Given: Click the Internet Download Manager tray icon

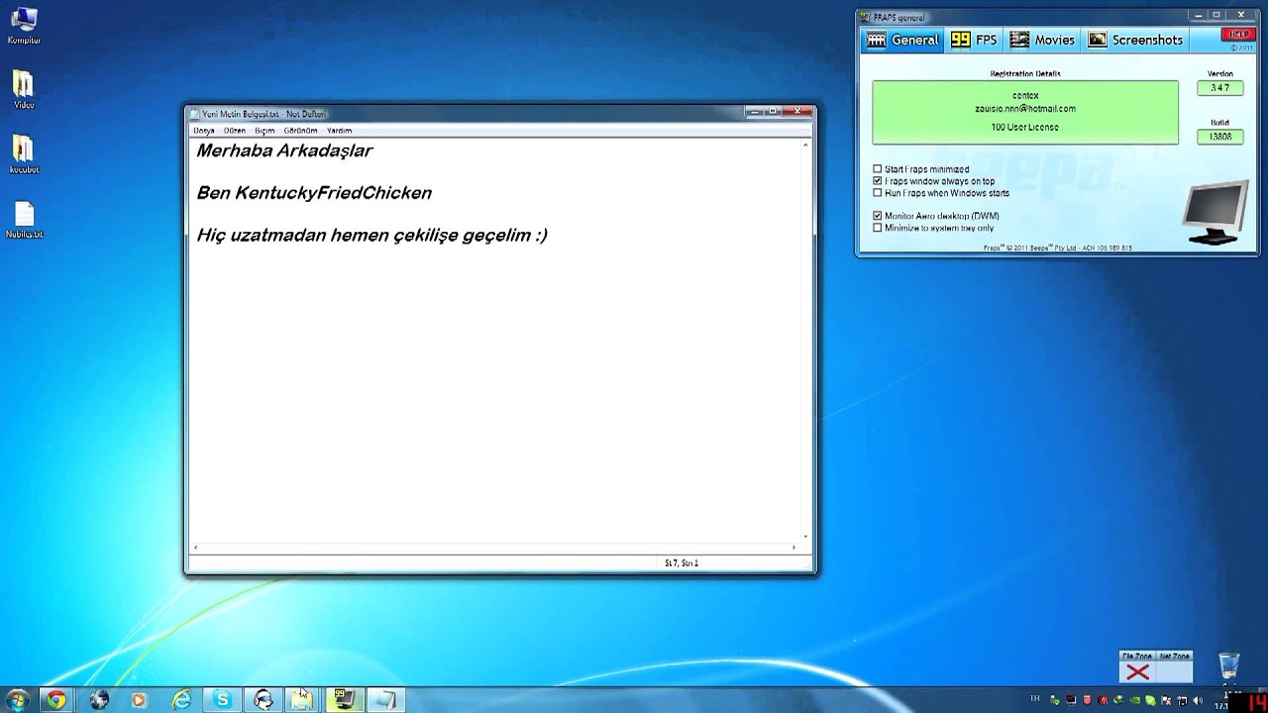Looking at the screenshot, I should [x=1118, y=699].
